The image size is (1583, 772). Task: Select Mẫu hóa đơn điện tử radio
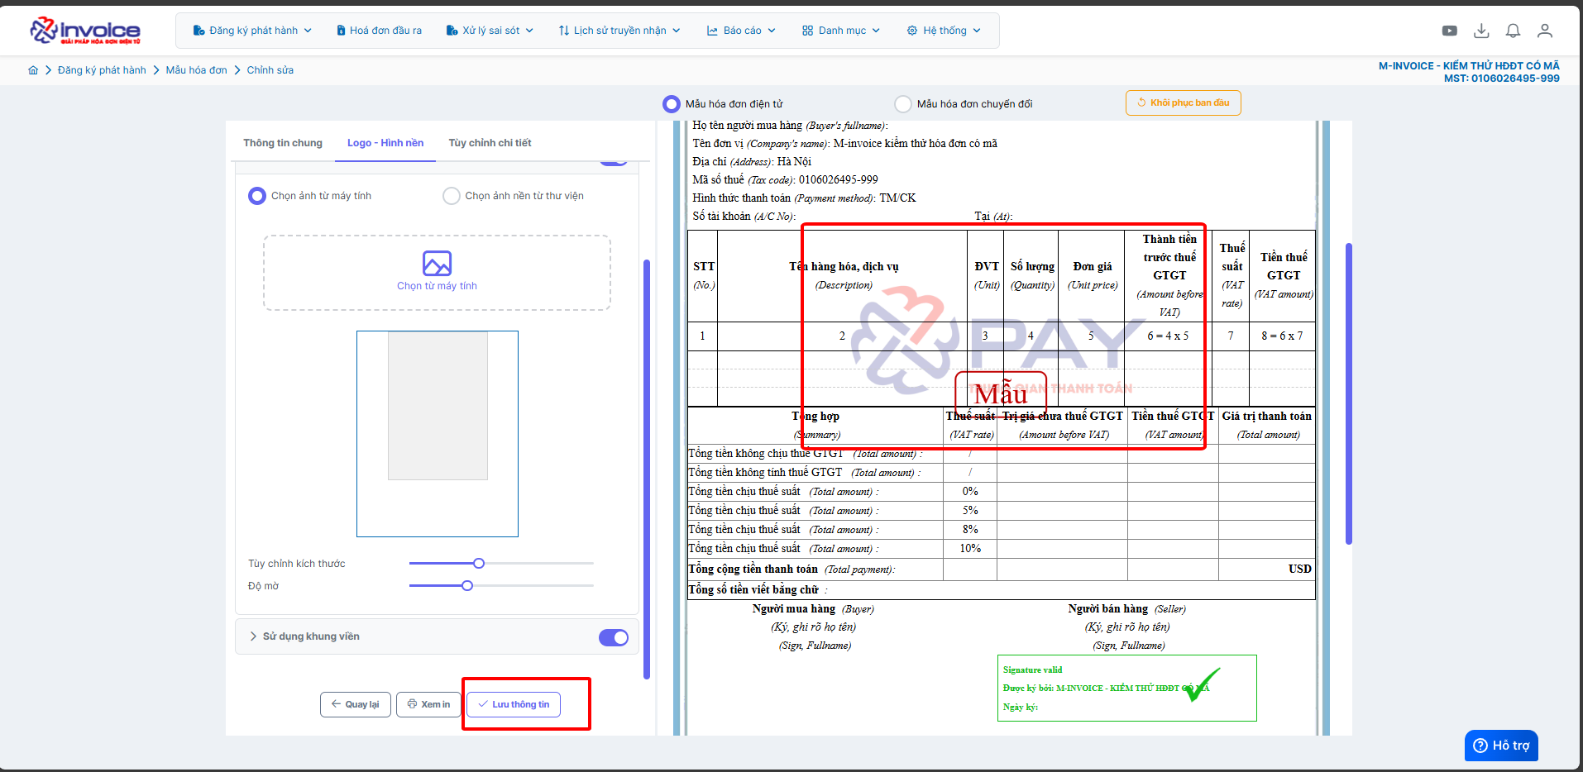point(671,104)
